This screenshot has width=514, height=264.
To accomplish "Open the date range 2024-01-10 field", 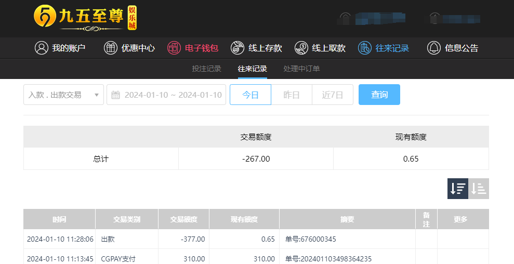I will point(166,95).
